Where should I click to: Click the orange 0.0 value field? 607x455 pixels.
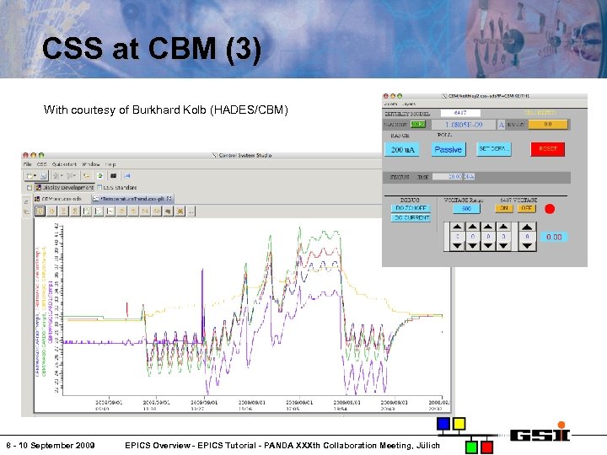point(548,124)
